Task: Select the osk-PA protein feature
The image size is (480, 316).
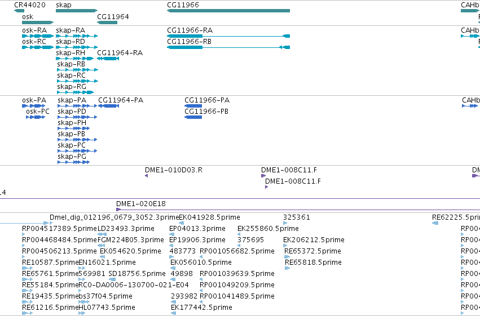Action: tap(33, 106)
